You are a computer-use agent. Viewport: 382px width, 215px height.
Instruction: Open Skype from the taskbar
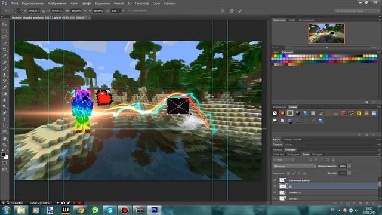[x=110, y=210]
